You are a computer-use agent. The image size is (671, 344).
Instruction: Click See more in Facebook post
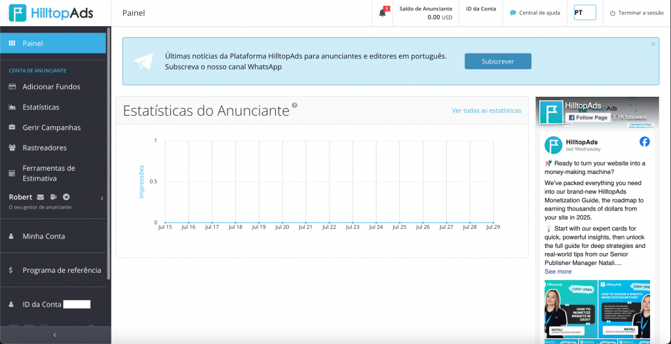(x=558, y=271)
